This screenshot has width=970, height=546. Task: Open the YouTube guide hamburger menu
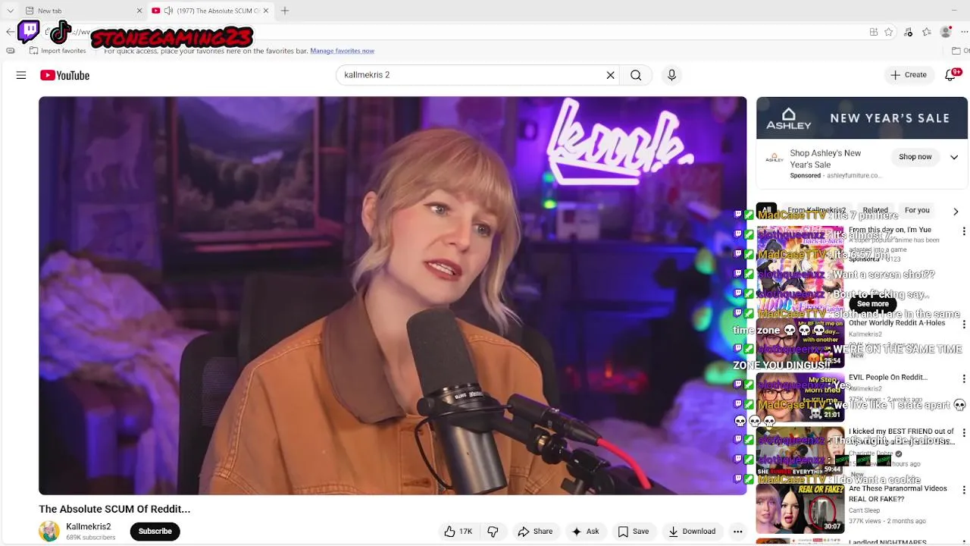pos(21,75)
